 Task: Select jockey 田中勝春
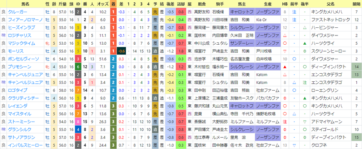[x=220, y=145]
